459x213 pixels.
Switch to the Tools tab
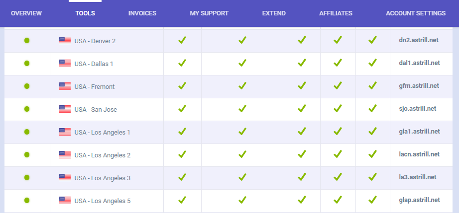click(x=85, y=13)
